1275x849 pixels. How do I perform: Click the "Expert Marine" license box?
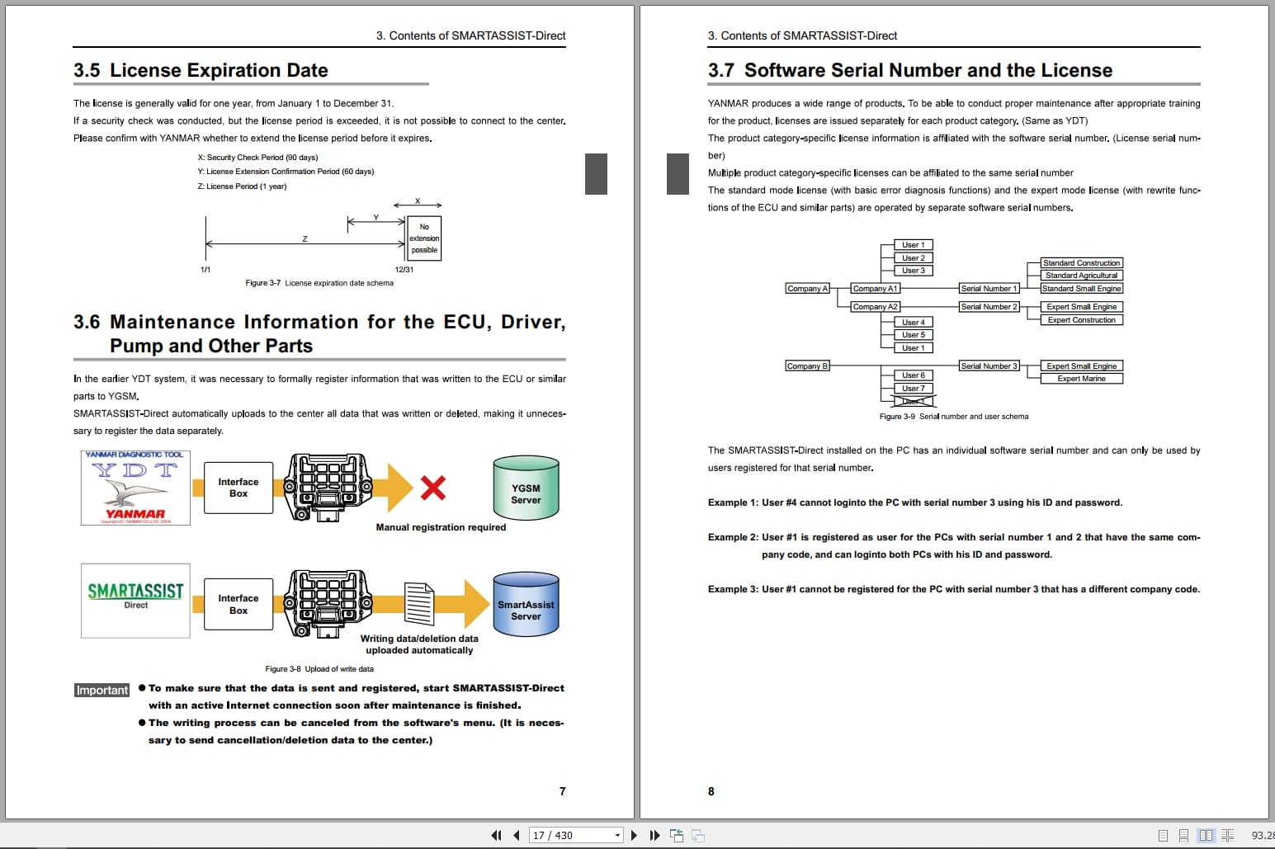[1082, 379]
